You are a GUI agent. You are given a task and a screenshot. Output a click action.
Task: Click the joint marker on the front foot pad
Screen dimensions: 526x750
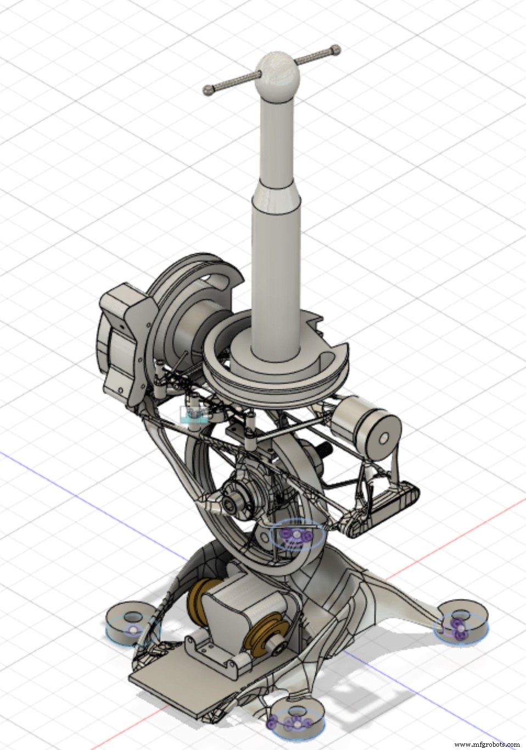tap(297, 724)
